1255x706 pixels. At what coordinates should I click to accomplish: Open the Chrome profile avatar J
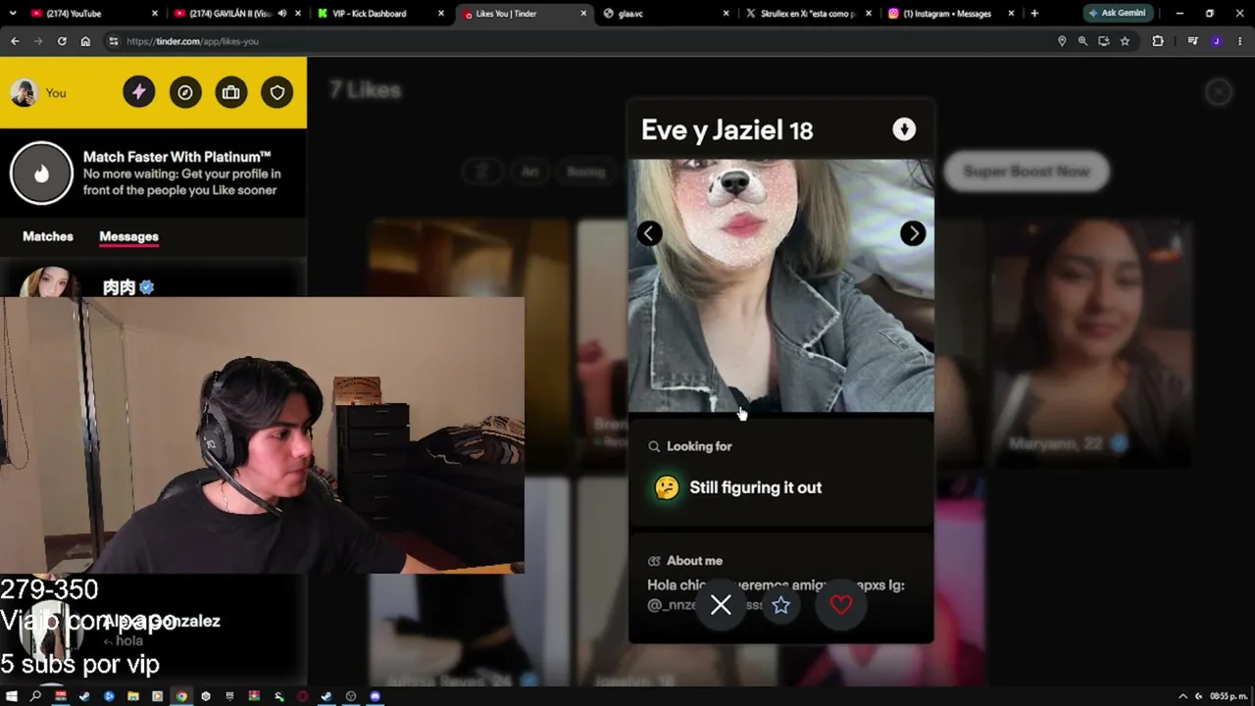(1216, 41)
